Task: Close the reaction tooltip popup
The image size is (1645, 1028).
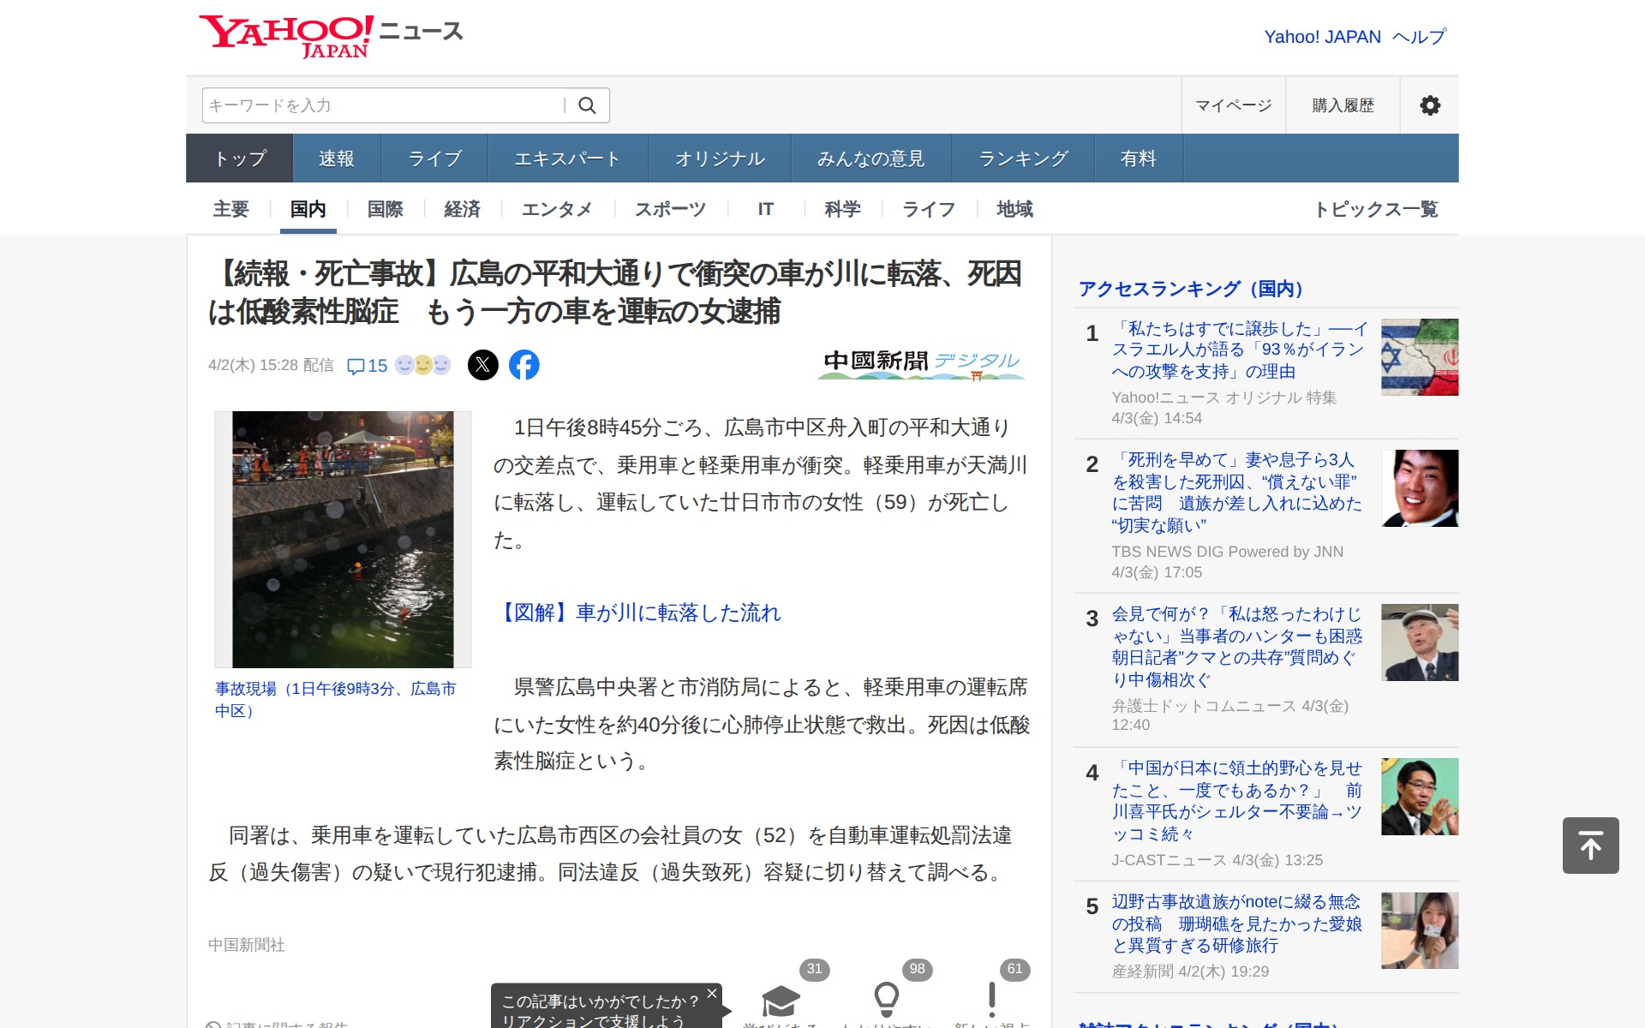Action: [x=711, y=994]
